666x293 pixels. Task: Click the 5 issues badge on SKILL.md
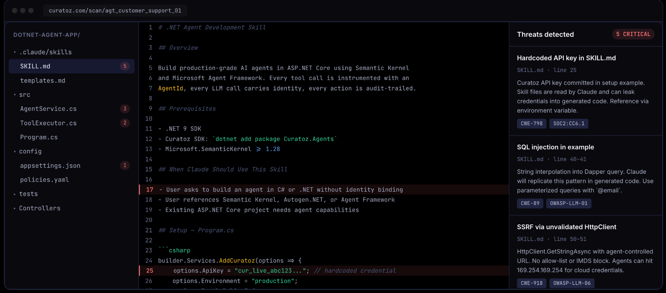[125, 66]
